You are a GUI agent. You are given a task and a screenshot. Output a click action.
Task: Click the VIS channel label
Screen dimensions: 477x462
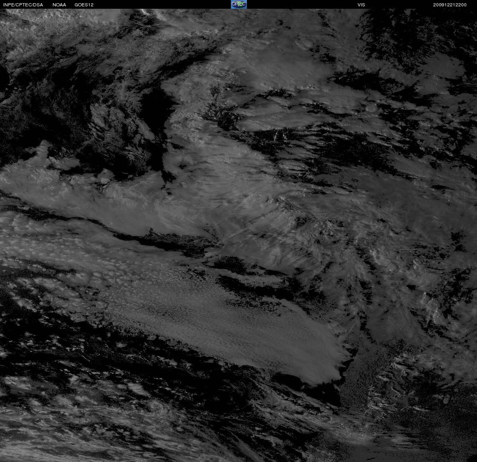[362, 5]
